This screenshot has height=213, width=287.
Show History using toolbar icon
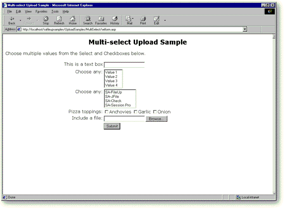(x=115, y=19)
